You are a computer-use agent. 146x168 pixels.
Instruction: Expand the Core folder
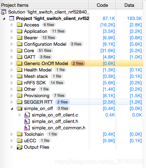click(11, 50)
